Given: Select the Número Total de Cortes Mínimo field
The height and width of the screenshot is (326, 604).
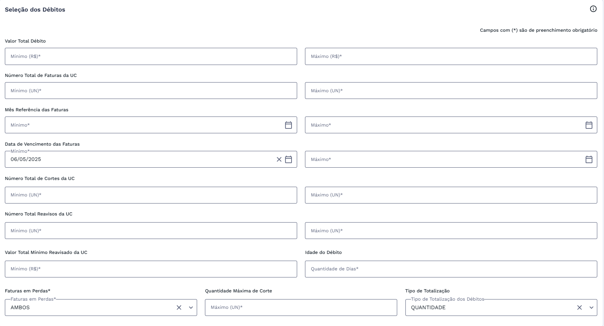Looking at the screenshot, I should [151, 195].
